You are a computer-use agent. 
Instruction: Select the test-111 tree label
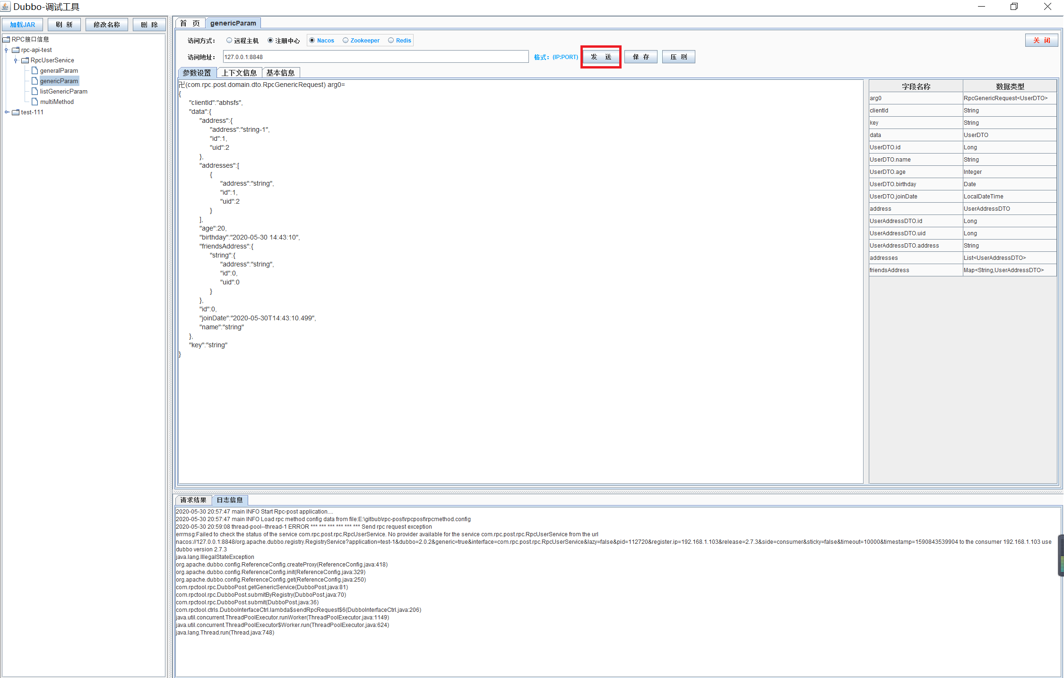[x=32, y=112]
